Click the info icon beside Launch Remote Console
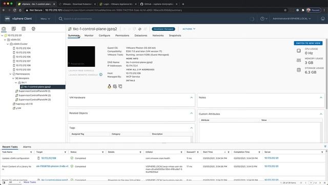 point(101,75)
